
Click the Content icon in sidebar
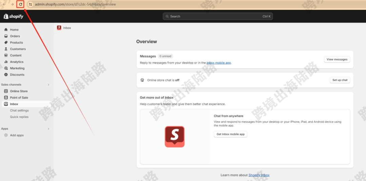[x=6, y=55]
